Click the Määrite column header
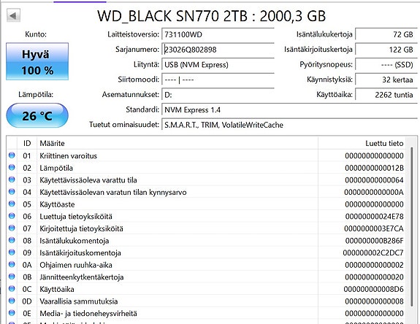This screenshot has height=324, width=420. point(177,143)
